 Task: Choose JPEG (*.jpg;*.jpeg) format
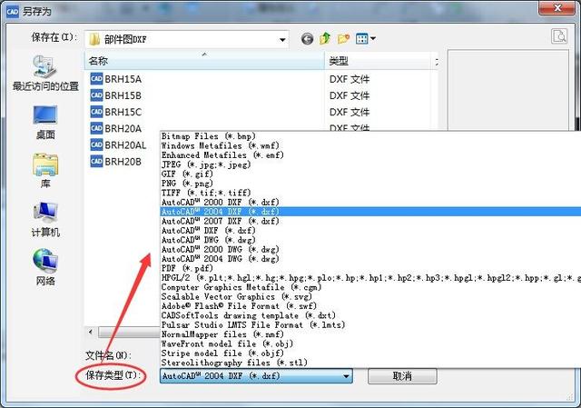point(370,164)
